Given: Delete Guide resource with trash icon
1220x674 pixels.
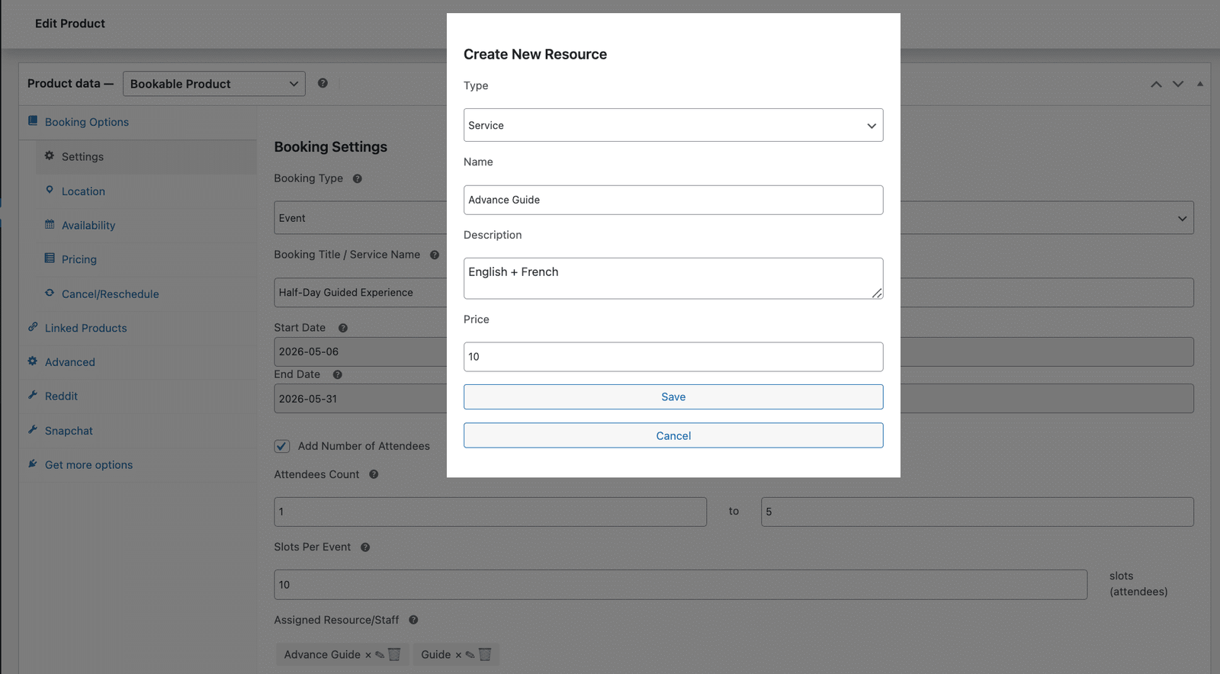Looking at the screenshot, I should tap(485, 654).
